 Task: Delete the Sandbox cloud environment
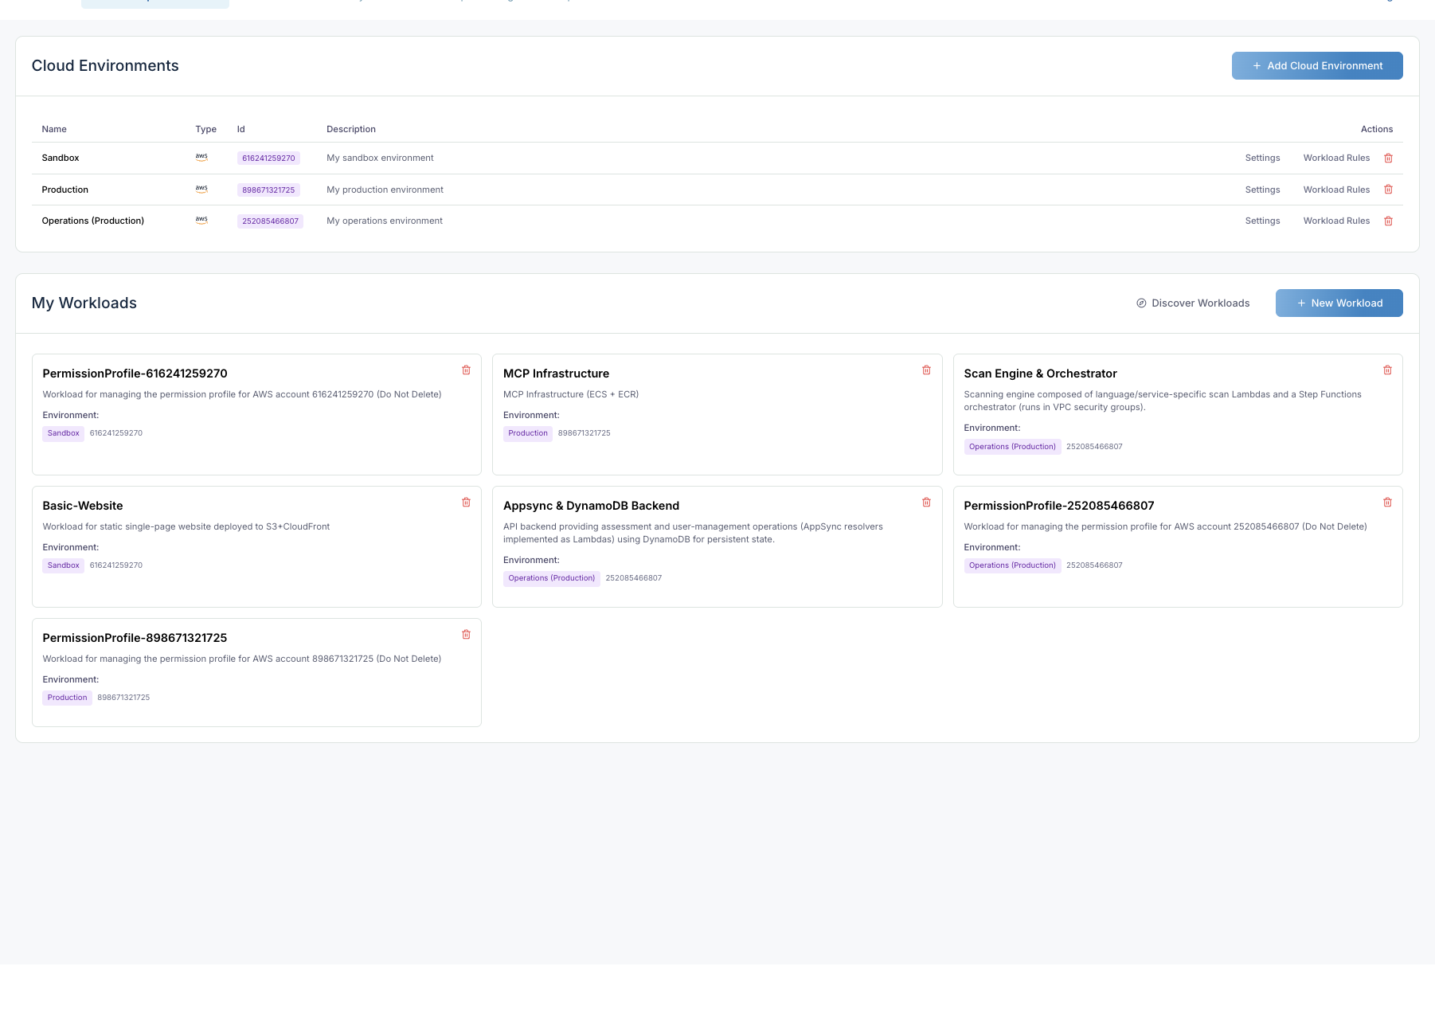1388,158
